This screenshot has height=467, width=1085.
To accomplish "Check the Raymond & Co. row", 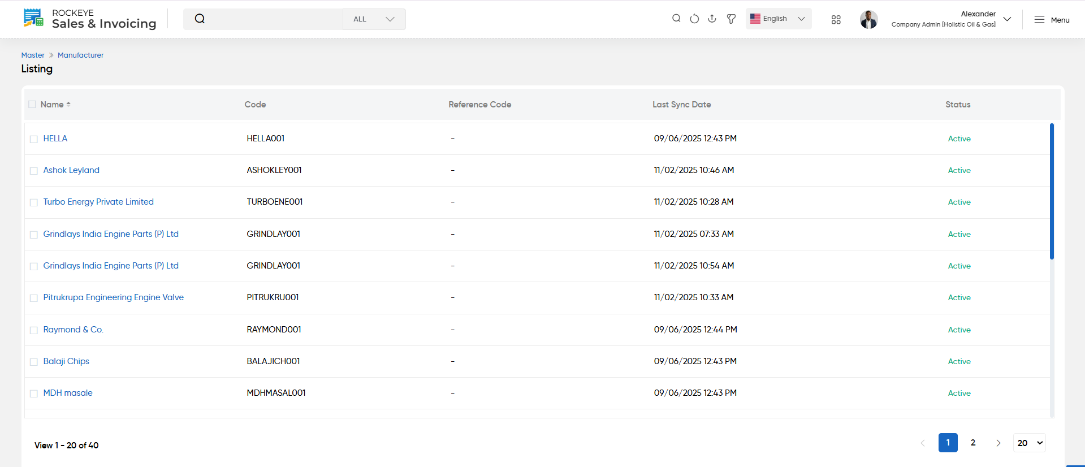I will click(x=34, y=330).
